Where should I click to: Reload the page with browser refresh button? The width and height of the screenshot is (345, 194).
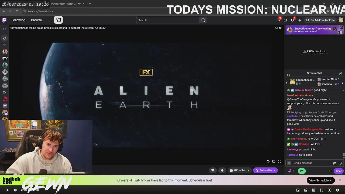(17, 11)
